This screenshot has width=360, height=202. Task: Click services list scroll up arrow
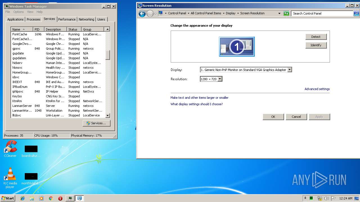[x=107, y=29]
